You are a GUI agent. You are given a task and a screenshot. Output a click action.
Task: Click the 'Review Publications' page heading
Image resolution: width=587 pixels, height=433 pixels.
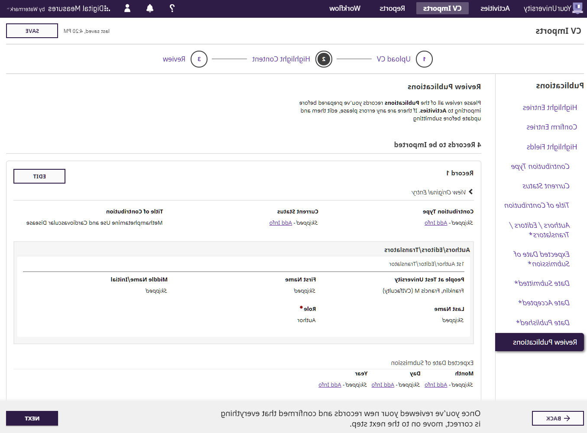click(x=444, y=87)
